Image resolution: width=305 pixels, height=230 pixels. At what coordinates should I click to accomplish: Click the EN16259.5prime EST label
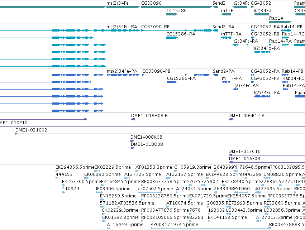pos(118,196)
